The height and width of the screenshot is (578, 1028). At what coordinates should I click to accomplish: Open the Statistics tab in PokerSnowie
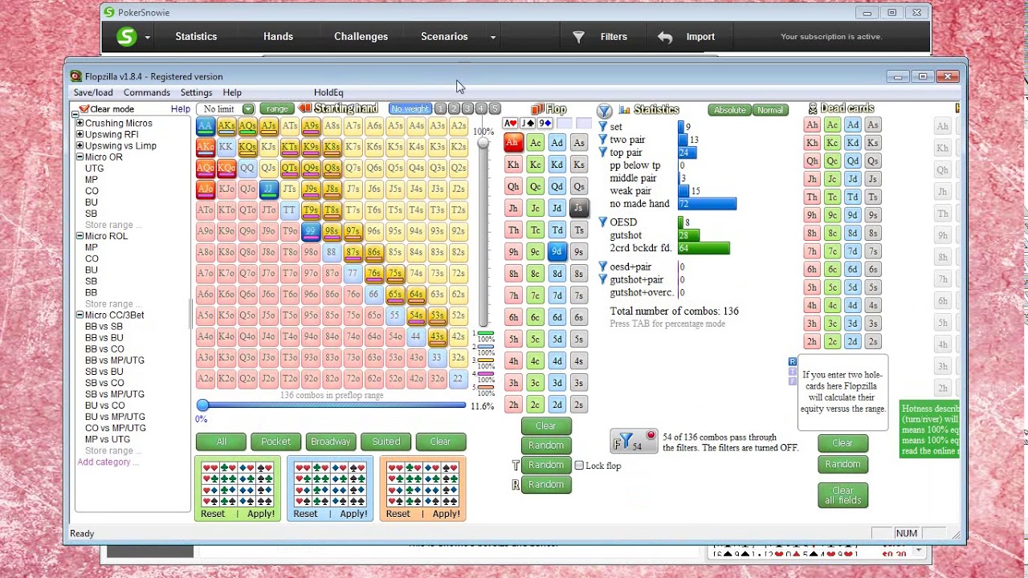pos(196,37)
